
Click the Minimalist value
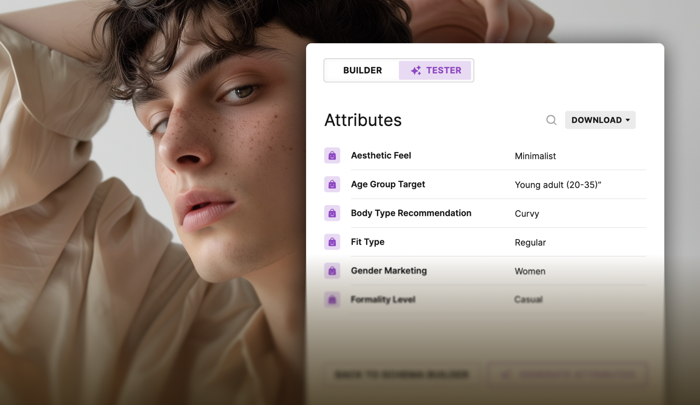(535, 156)
